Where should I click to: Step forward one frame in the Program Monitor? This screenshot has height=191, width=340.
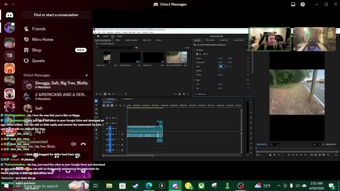point(301,155)
